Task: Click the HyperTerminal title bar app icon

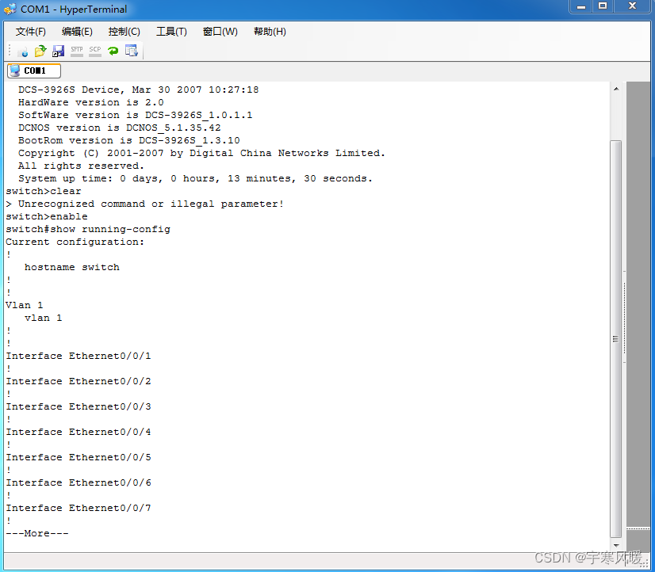Action: coord(10,9)
